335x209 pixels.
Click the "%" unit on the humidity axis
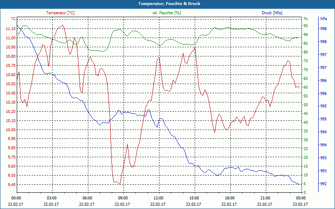306,19
